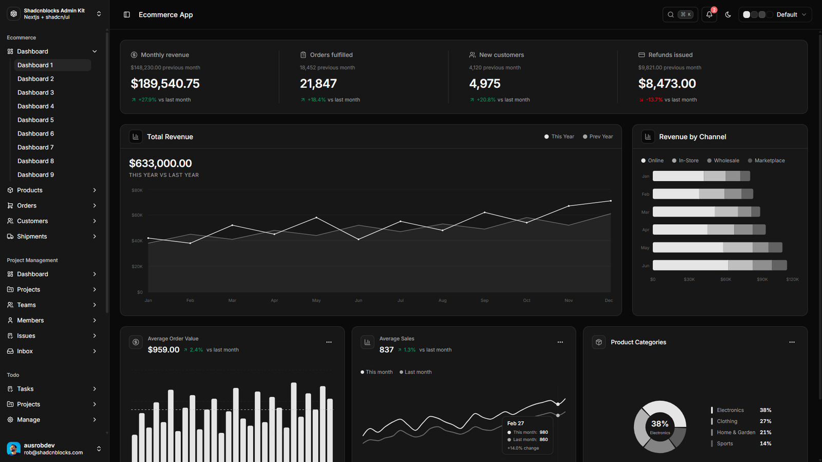Open Average Order Value options menu

(x=329, y=342)
